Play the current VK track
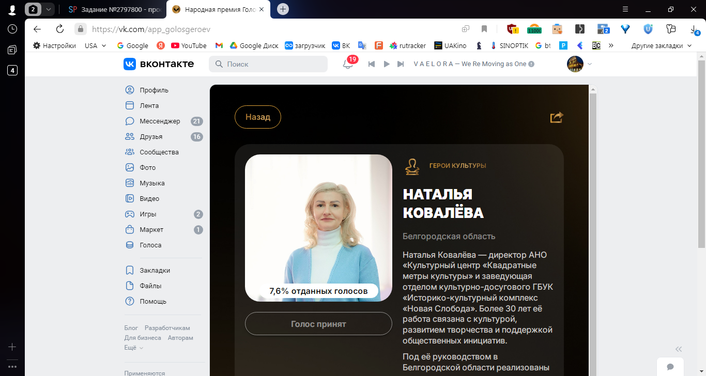Viewport: 706px width, 376px height. tap(386, 64)
